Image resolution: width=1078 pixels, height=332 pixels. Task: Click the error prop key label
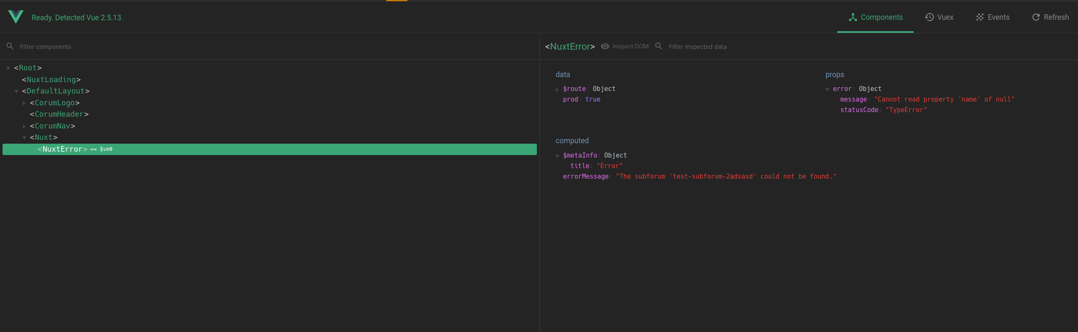[x=842, y=89]
